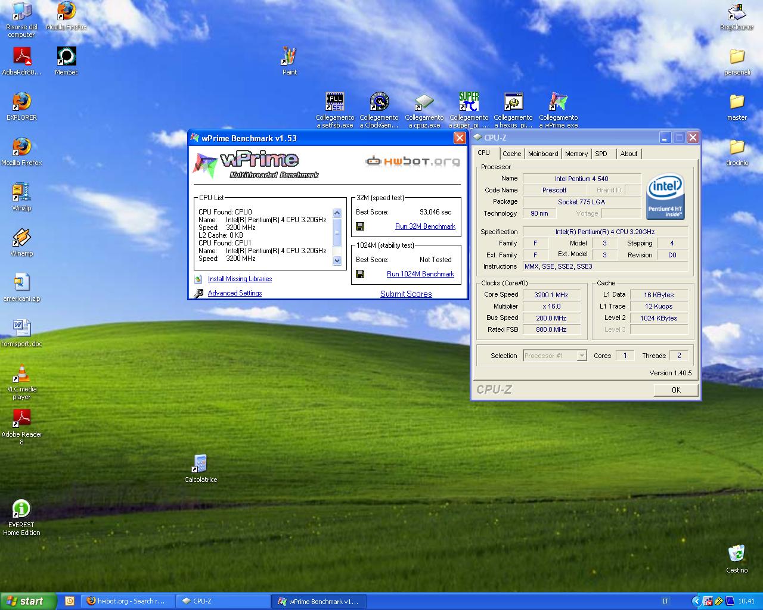
Task: Open personali folder on desktop
Action: (x=737, y=61)
